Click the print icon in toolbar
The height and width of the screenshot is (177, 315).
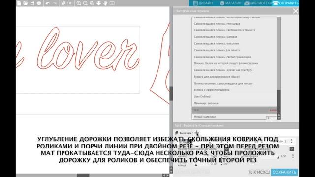point(39,3)
